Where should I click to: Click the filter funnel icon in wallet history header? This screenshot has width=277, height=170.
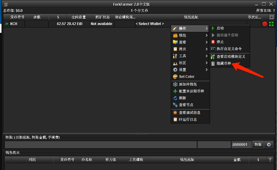coord(270,160)
